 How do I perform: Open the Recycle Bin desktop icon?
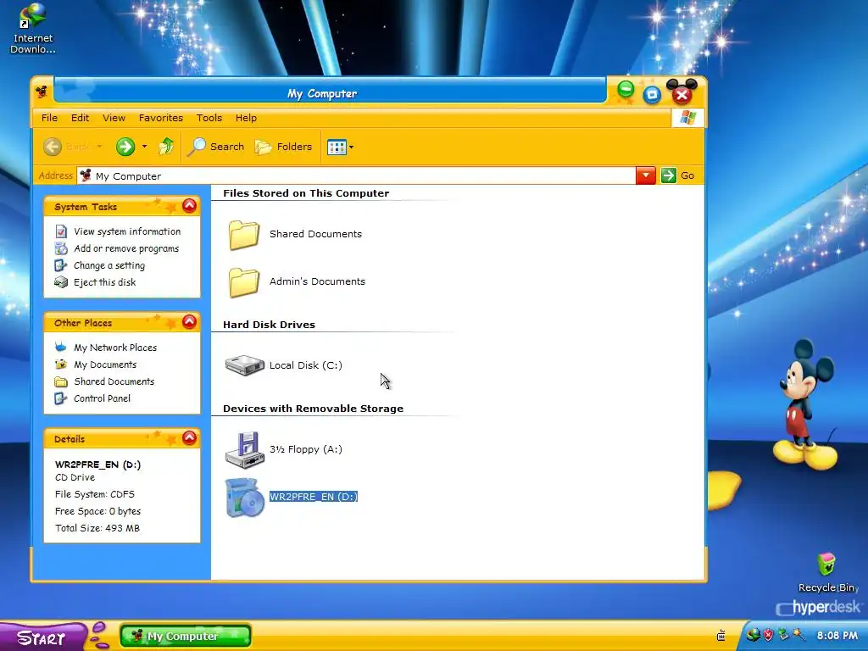point(827,573)
